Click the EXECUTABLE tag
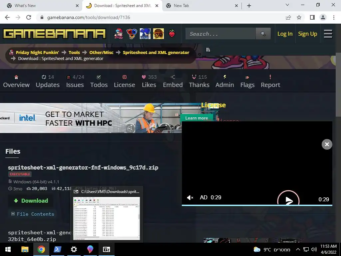The height and width of the screenshot is (256, 341). (x=20, y=174)
